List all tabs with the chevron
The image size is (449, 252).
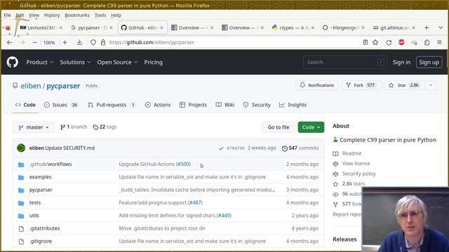click(x=441, y=28)
